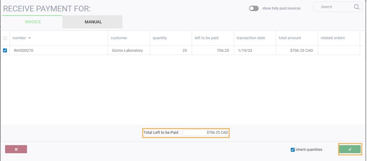367x161 pixels.
Task: Confirm payment with green checkmark button
Action: 350,149
